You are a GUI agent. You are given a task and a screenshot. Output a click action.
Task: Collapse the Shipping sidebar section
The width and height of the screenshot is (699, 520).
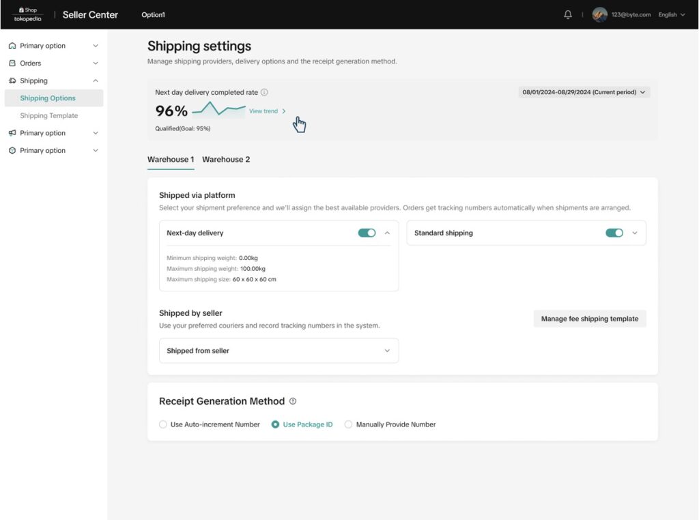(x=96, y=81)
